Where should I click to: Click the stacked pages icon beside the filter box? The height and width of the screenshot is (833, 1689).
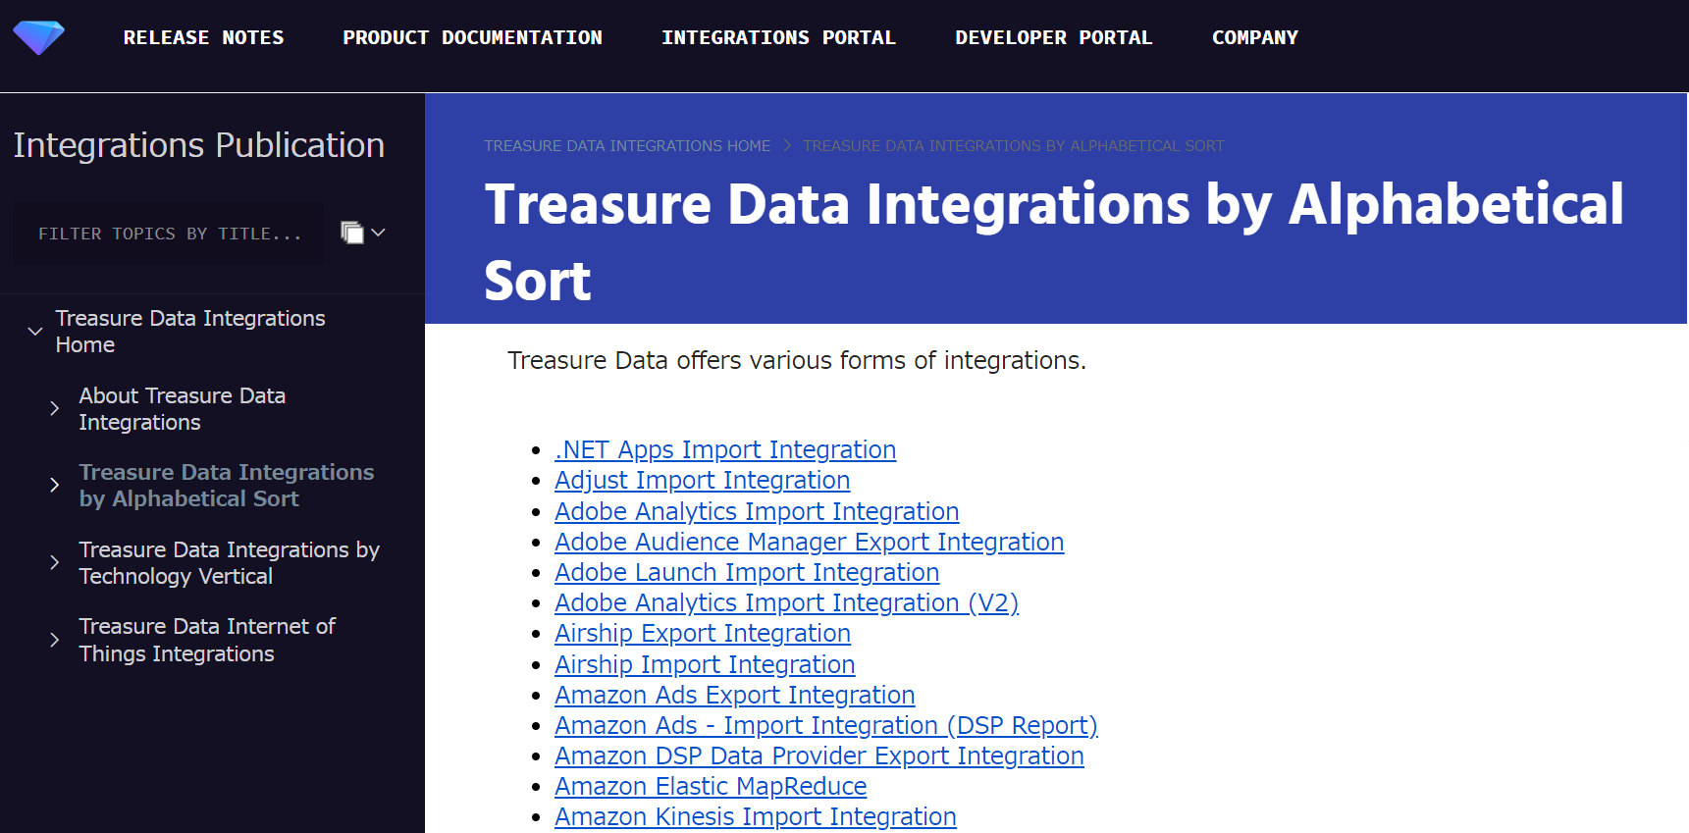tap(350, 233)
